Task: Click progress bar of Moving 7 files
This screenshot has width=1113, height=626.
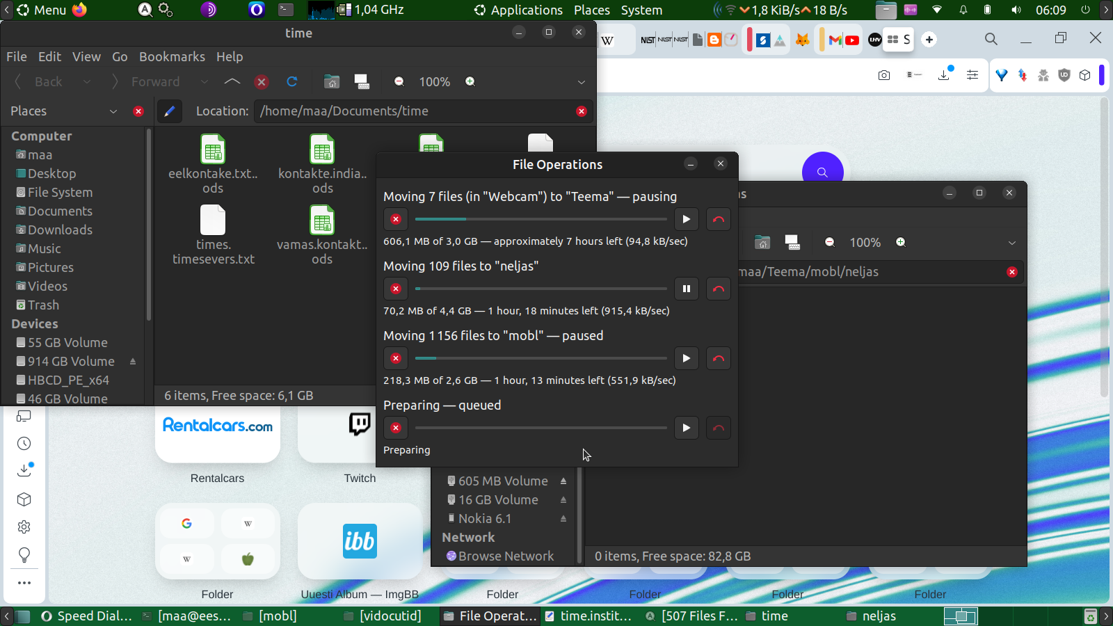Action: point(541,219)
